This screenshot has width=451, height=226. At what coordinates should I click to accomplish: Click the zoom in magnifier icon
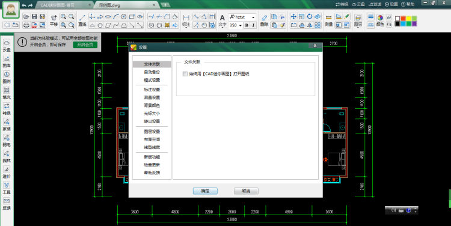(63, 17)
